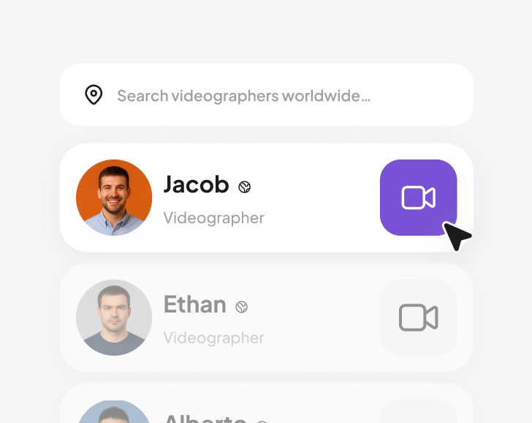The height and width of the screenshot is (423, 532).
Task: Open Jacob's profile photo
Action: tap(114, 198)
